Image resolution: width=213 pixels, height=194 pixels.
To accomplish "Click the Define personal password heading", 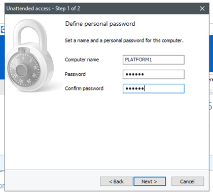I will tap(100, 24).
